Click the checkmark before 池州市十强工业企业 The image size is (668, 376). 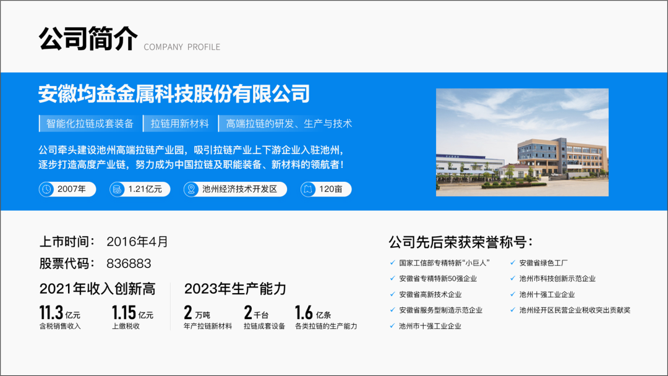click(x=392, y=326)
